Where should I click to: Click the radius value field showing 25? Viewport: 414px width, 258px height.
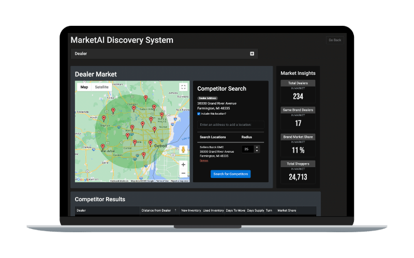click(x=248, y=149)
